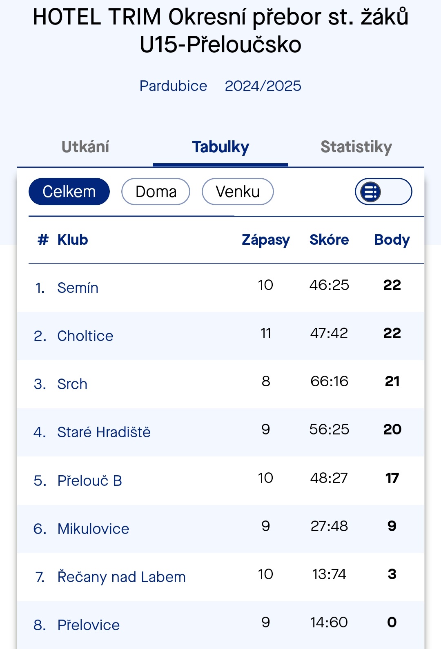Switch to the Utkání tab
The width and height of the screenshot is (441, 649).
coord(85,147)
